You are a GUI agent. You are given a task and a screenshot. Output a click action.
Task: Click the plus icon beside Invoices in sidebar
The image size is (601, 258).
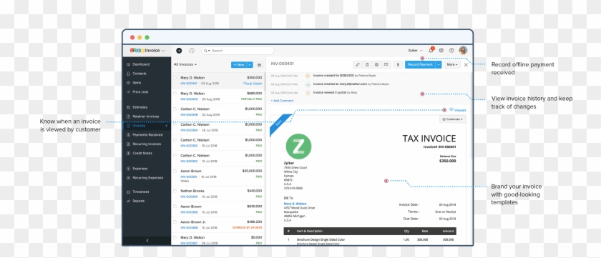pos(166,126)
